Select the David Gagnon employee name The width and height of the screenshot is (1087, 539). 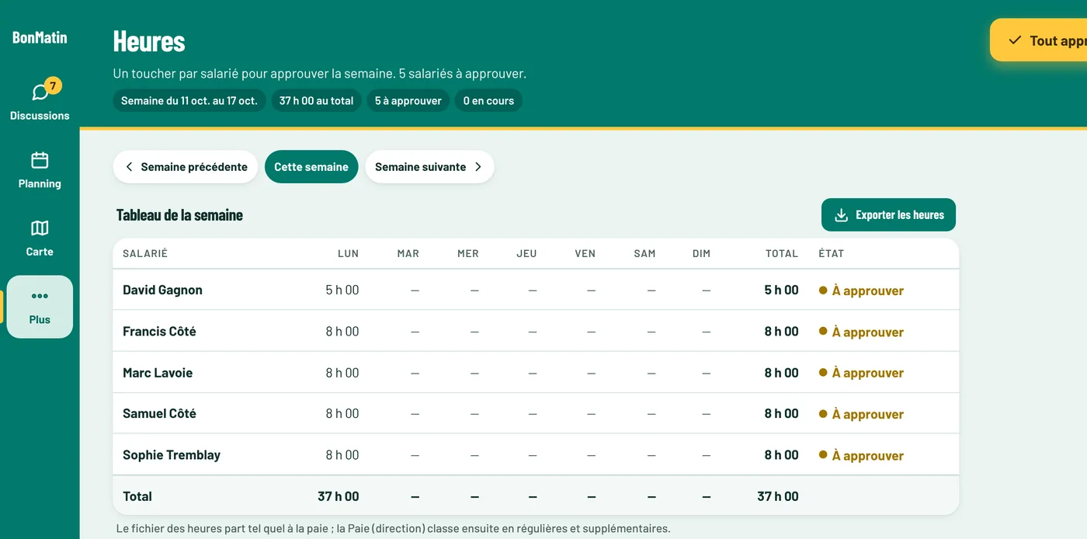(x=162, y=290)
